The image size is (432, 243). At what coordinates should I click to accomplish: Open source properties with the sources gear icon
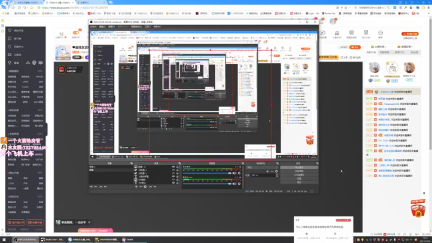coord(145,187)
